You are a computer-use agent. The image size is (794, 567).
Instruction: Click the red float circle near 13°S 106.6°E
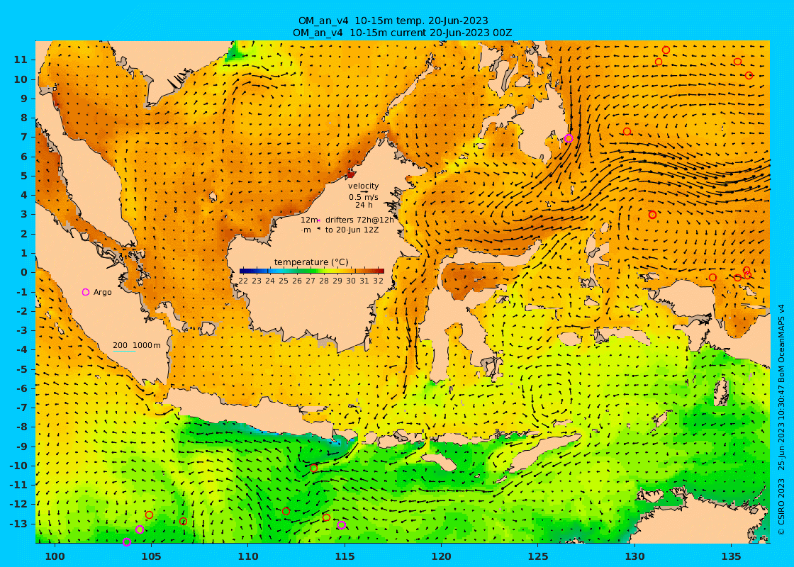[x=183, y=522]
